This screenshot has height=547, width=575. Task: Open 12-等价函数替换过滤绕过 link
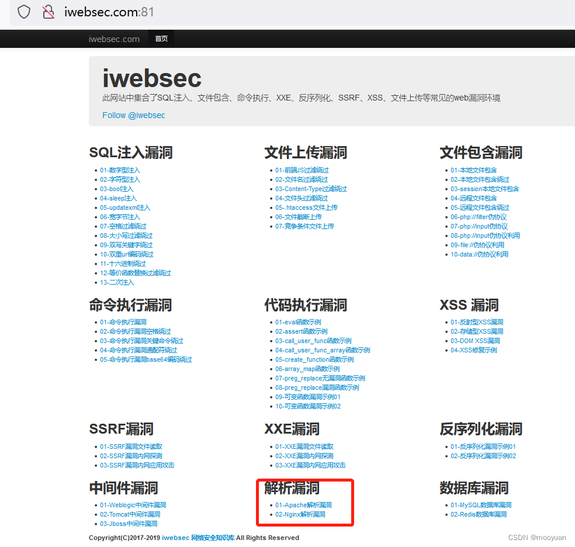click(x=136, y=273)
